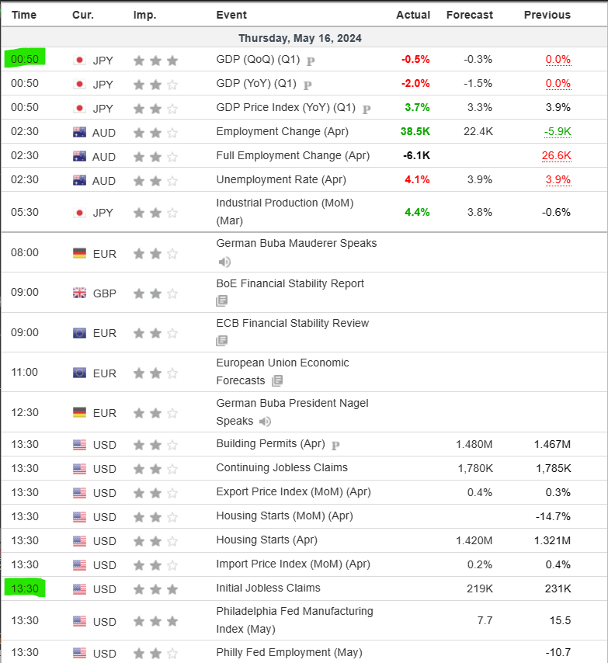Click the UK flag next to GBP
This screenshot has width=608, height=663.
point(79,293)
